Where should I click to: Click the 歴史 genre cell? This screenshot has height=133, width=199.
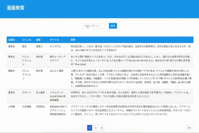pos(24,47)
